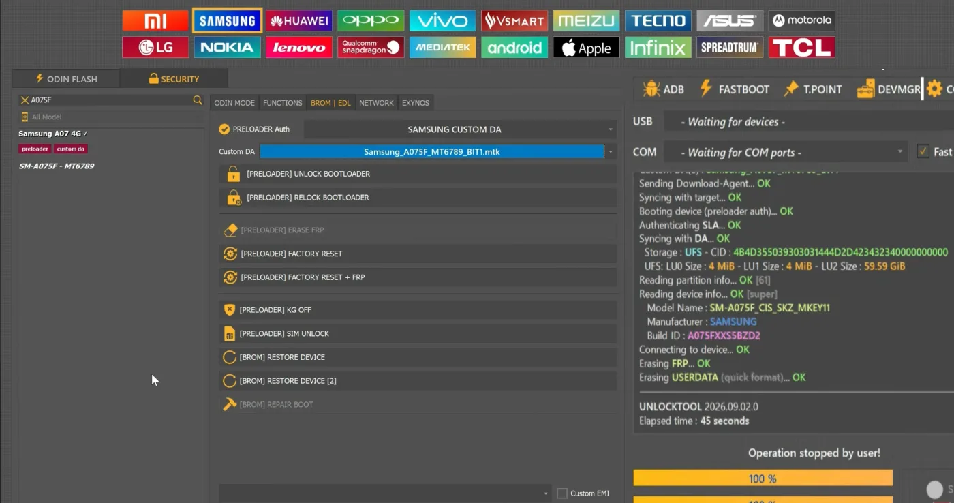Screen dimensions: 954x503
Task: Expand the COM ports dropdown
Action: 785,152
